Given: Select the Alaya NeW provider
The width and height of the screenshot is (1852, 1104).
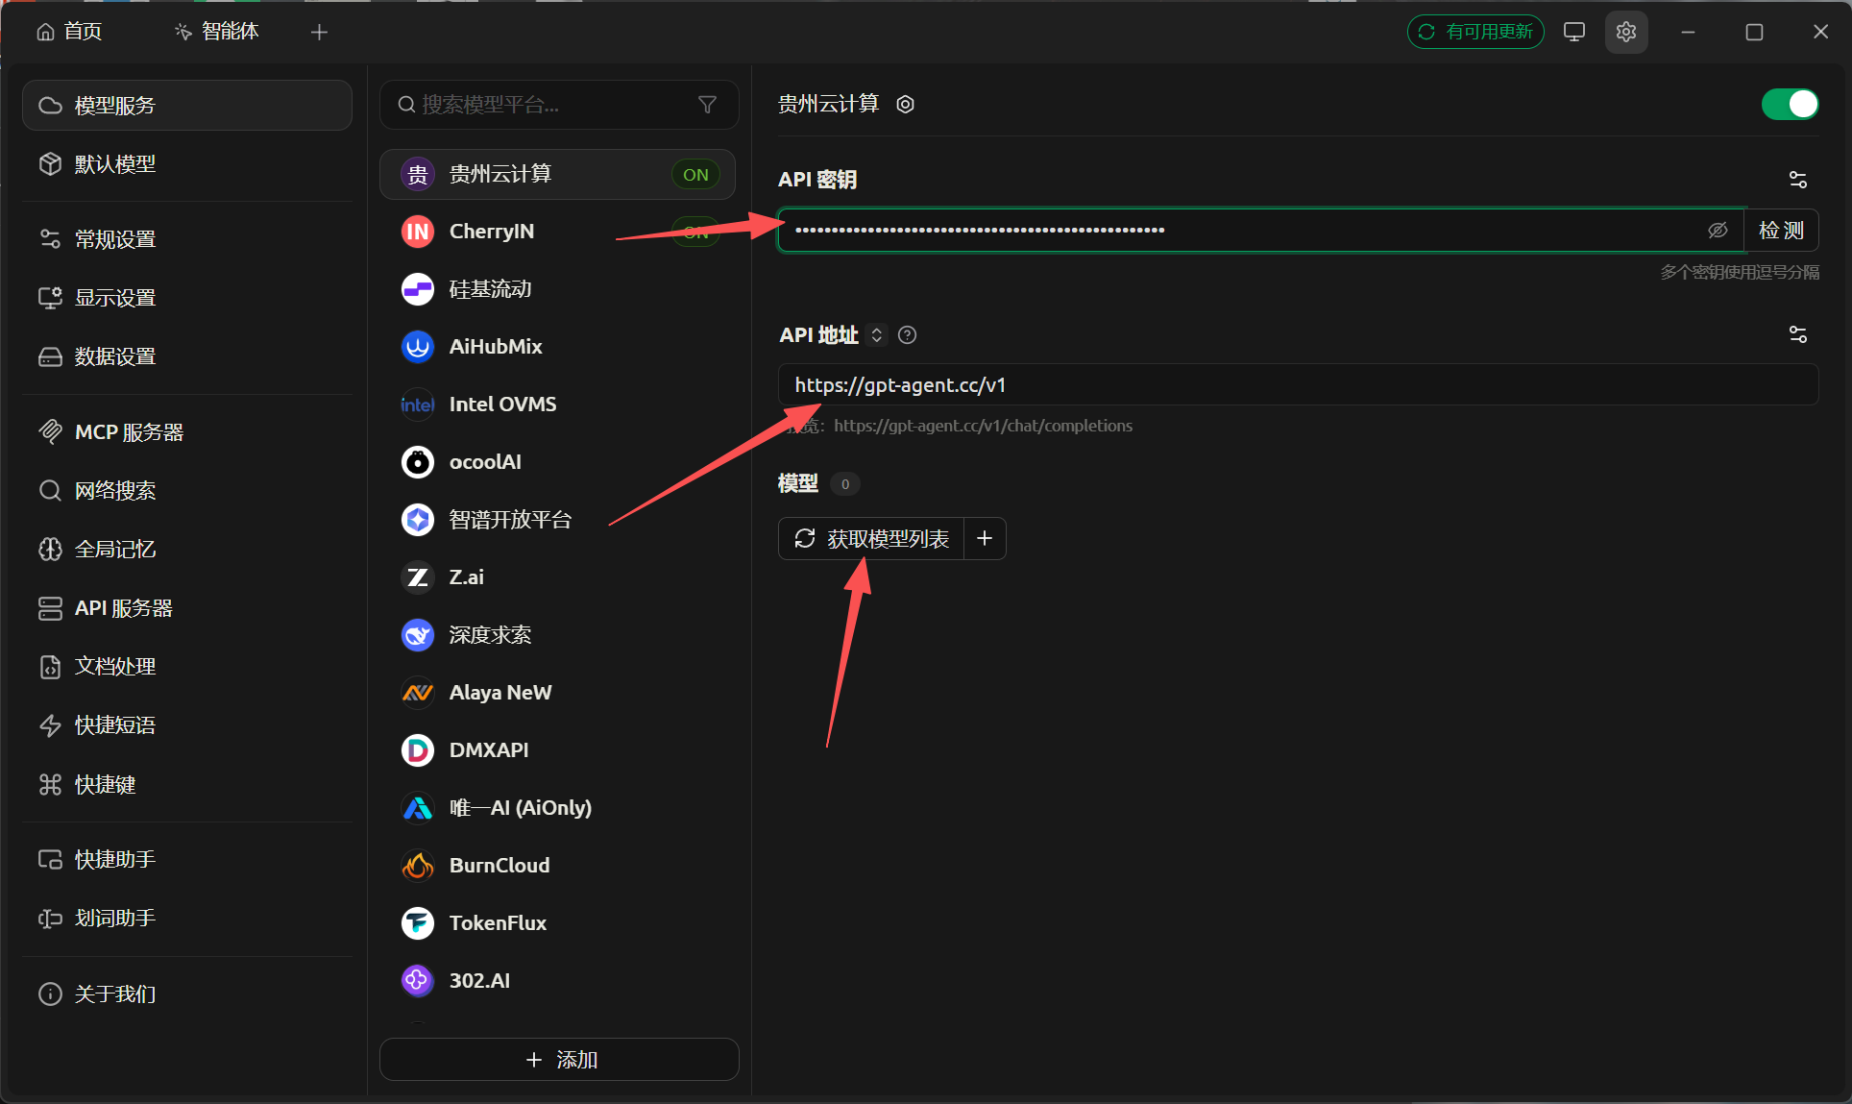Looking at the screenshot, I should [558, 693].
